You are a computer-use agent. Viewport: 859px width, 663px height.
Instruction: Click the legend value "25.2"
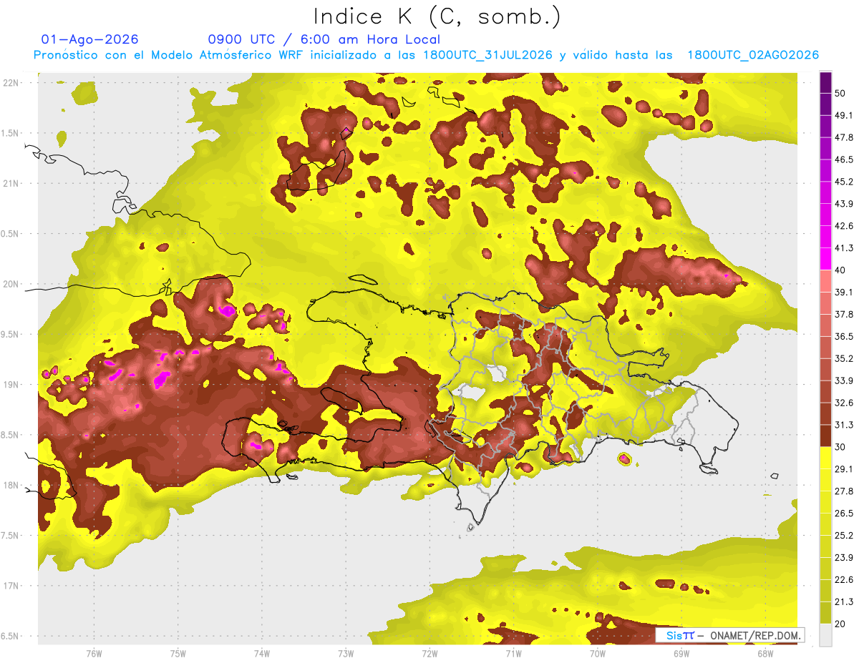pyautogui.click(x=843, y=535)
